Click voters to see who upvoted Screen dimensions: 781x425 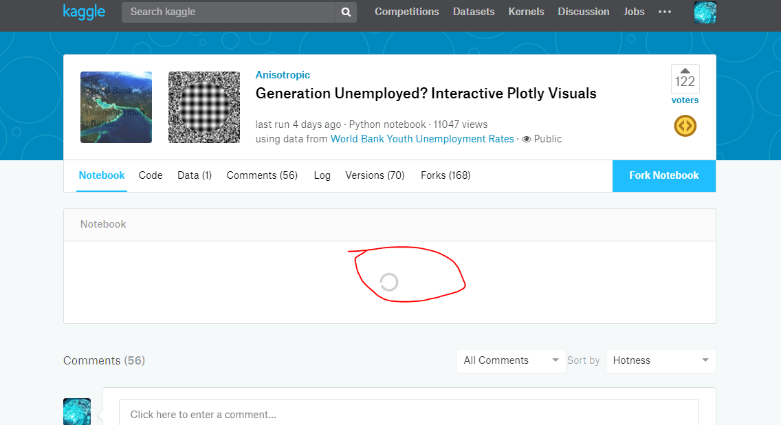[x=685, y=100]
